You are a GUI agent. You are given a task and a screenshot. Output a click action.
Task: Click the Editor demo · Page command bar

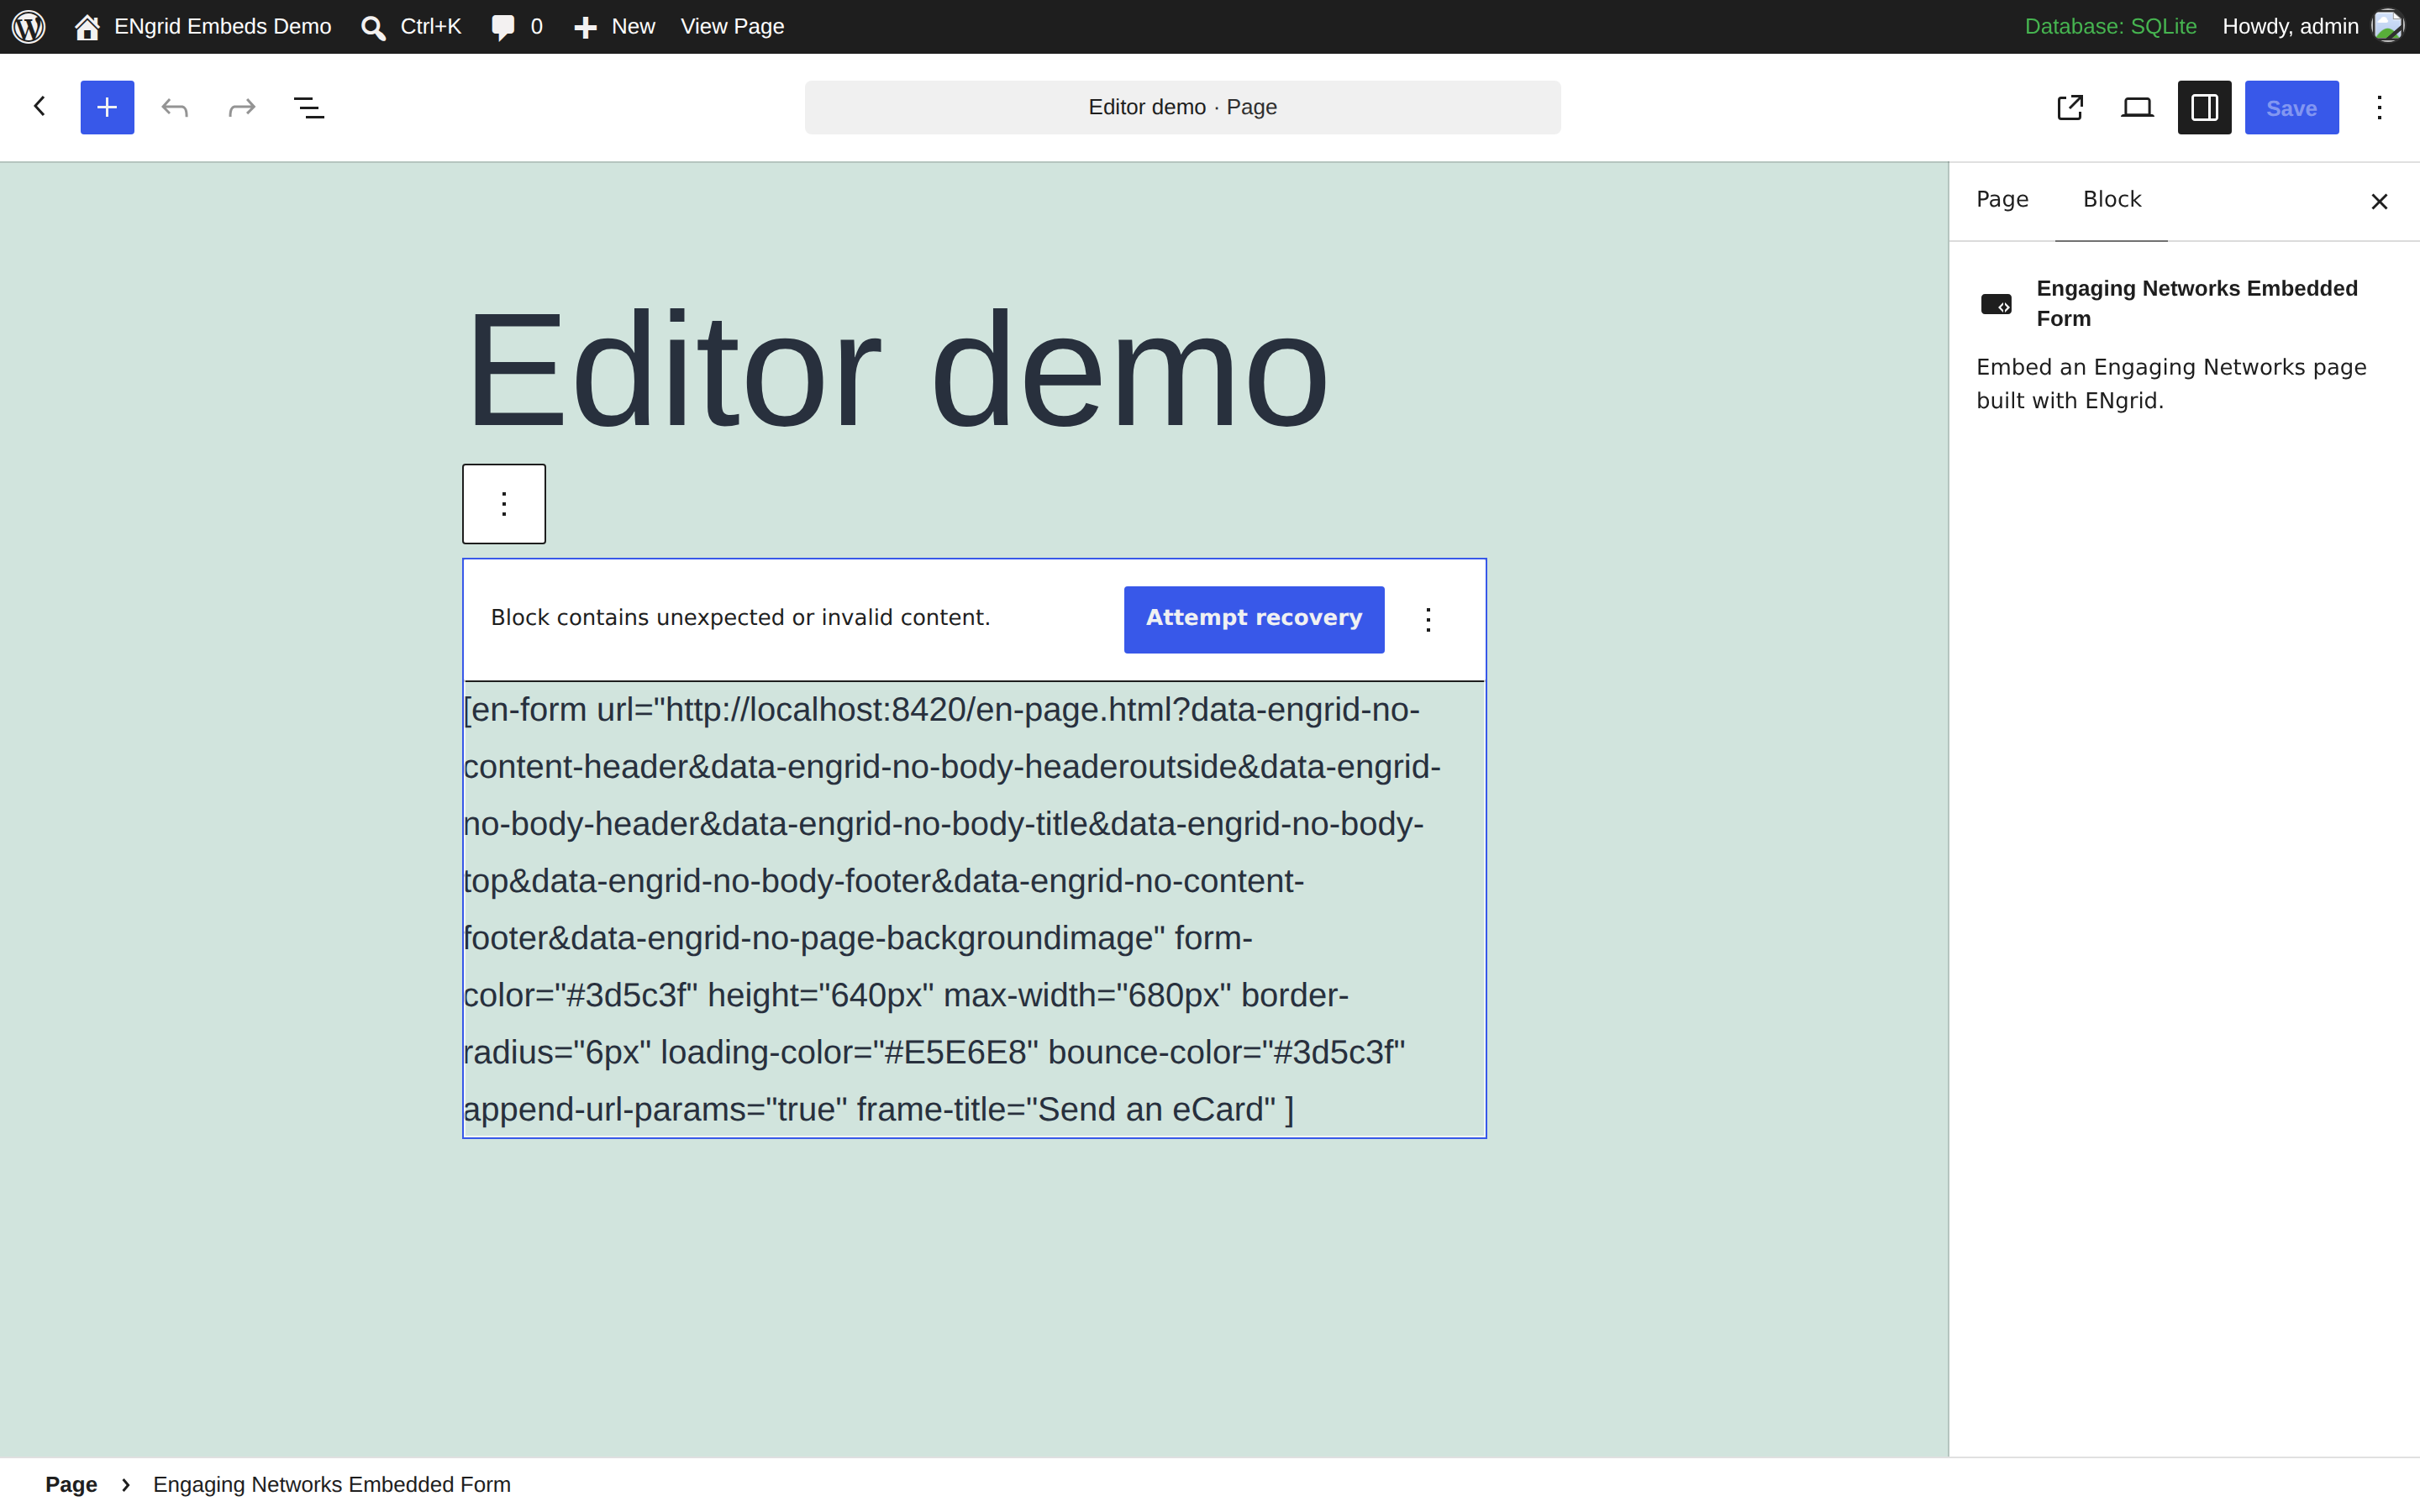point(1182,107)
